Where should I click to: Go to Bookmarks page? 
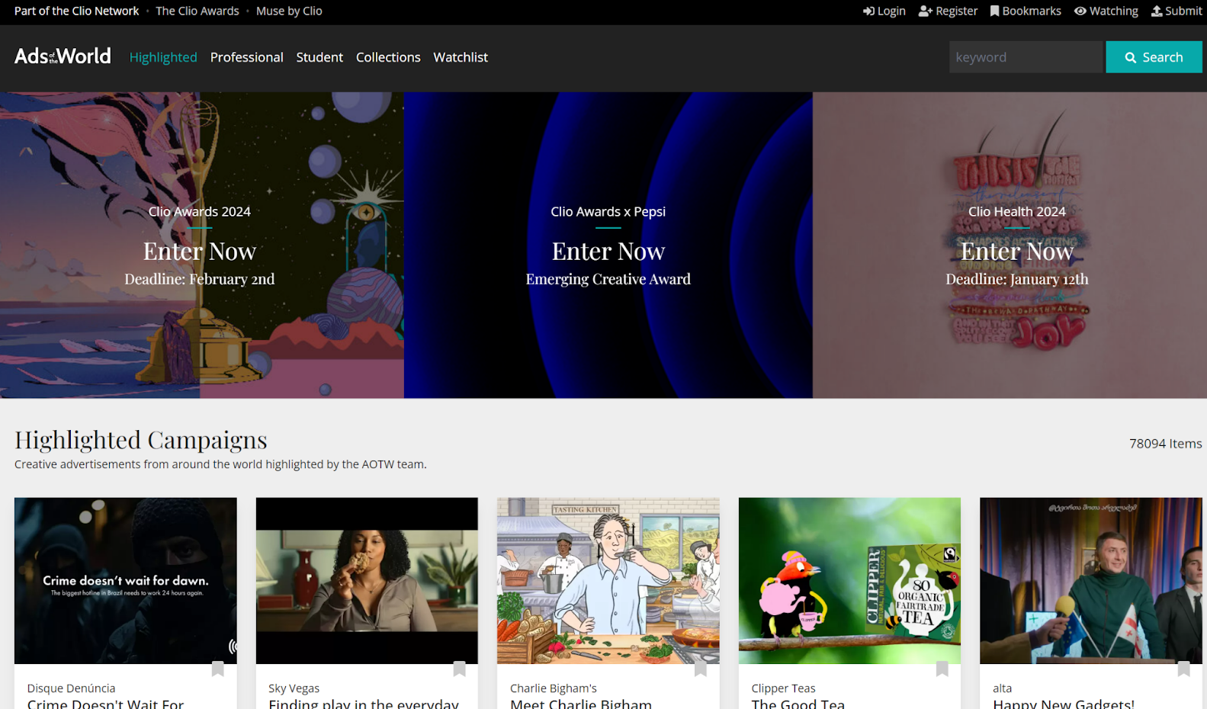click(1026, 11)
